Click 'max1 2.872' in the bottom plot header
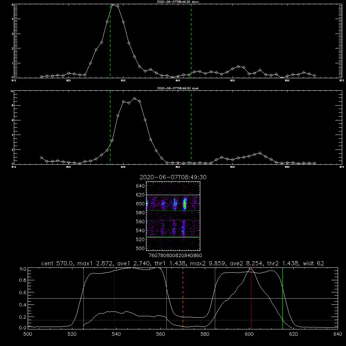 pyautogui.click(x=95, y=263)
